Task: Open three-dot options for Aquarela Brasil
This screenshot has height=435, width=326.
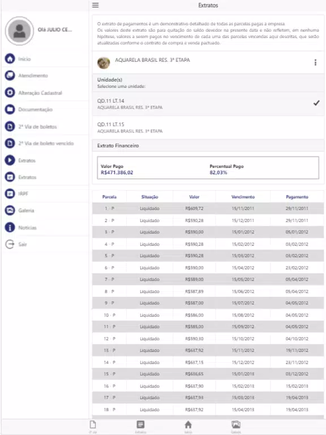Action: click(315, 62)
